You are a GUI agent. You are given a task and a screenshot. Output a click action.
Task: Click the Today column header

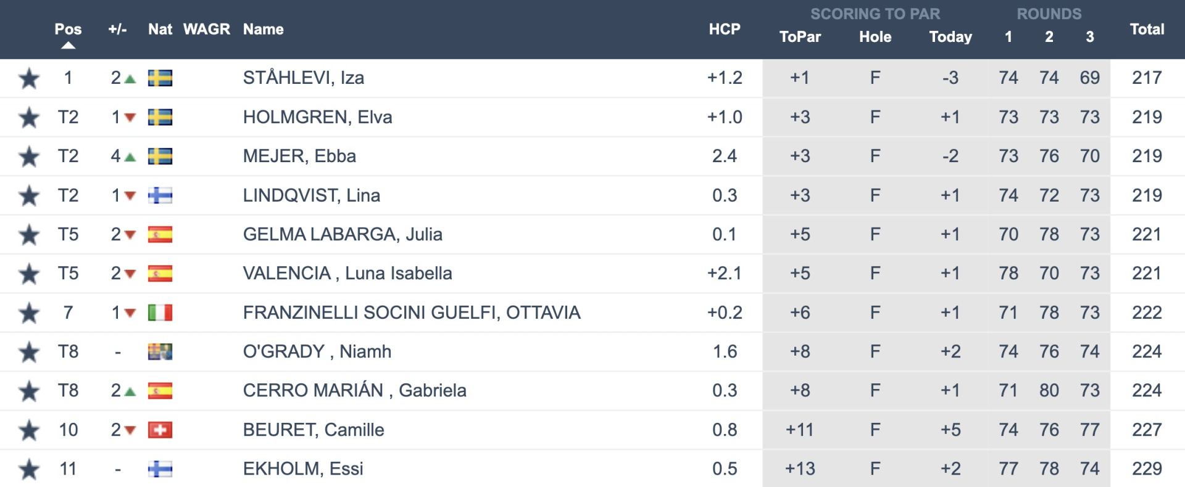(x=950, y=37)
